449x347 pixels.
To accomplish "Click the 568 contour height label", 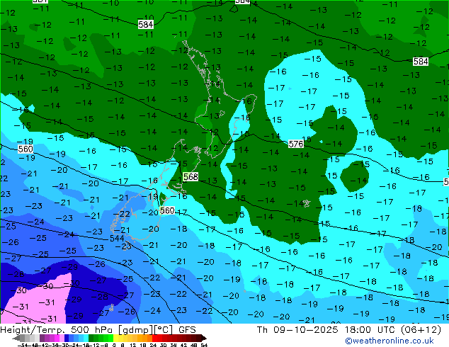I will tap(191, 176).
